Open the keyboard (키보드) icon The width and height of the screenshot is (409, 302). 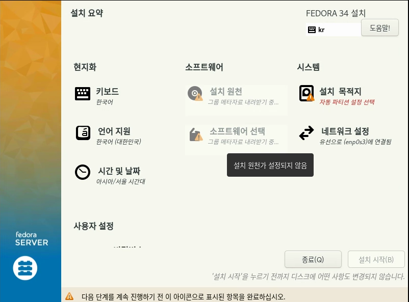coord(83,94)
